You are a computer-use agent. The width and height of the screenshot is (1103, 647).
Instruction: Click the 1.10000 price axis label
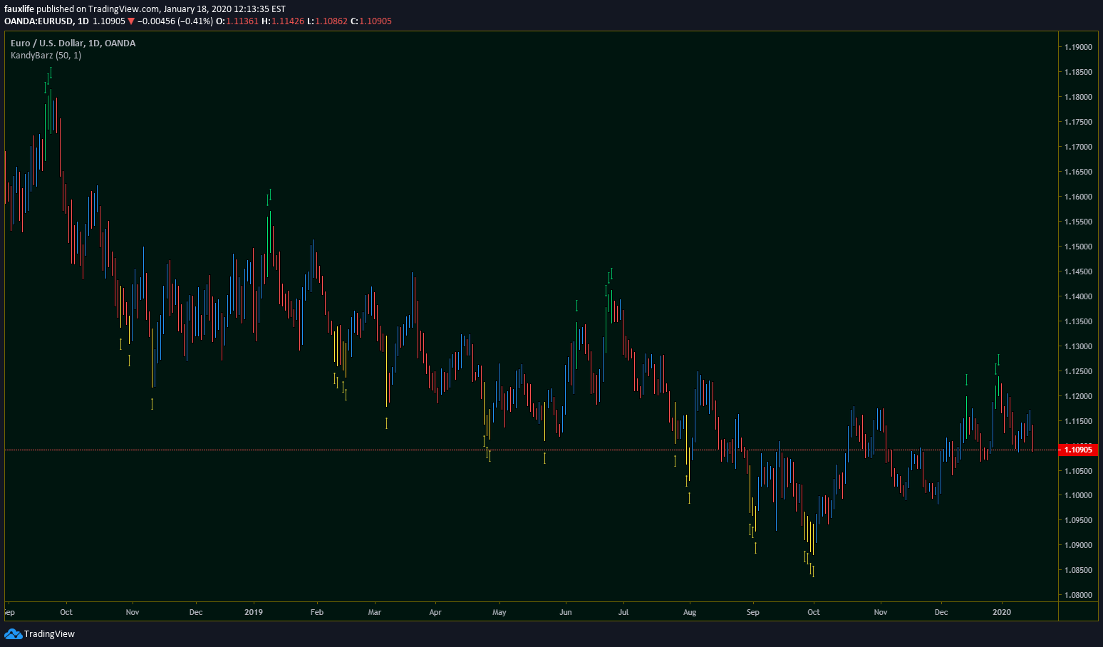[x=1078, y=495]
